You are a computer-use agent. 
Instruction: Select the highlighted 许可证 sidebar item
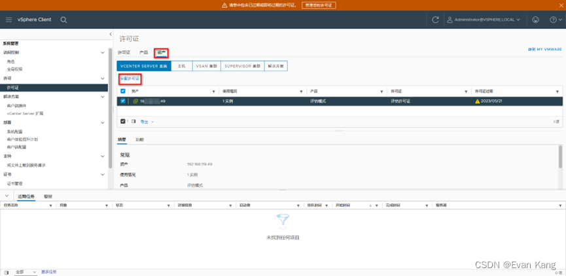54,88
